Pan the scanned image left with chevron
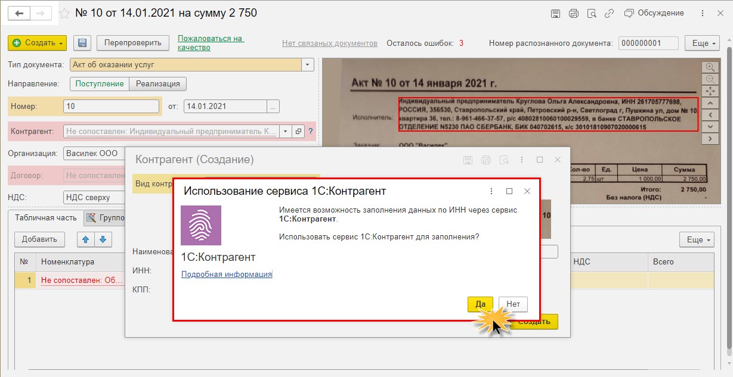This screenshot has width=733, height=377. (710, 115)
